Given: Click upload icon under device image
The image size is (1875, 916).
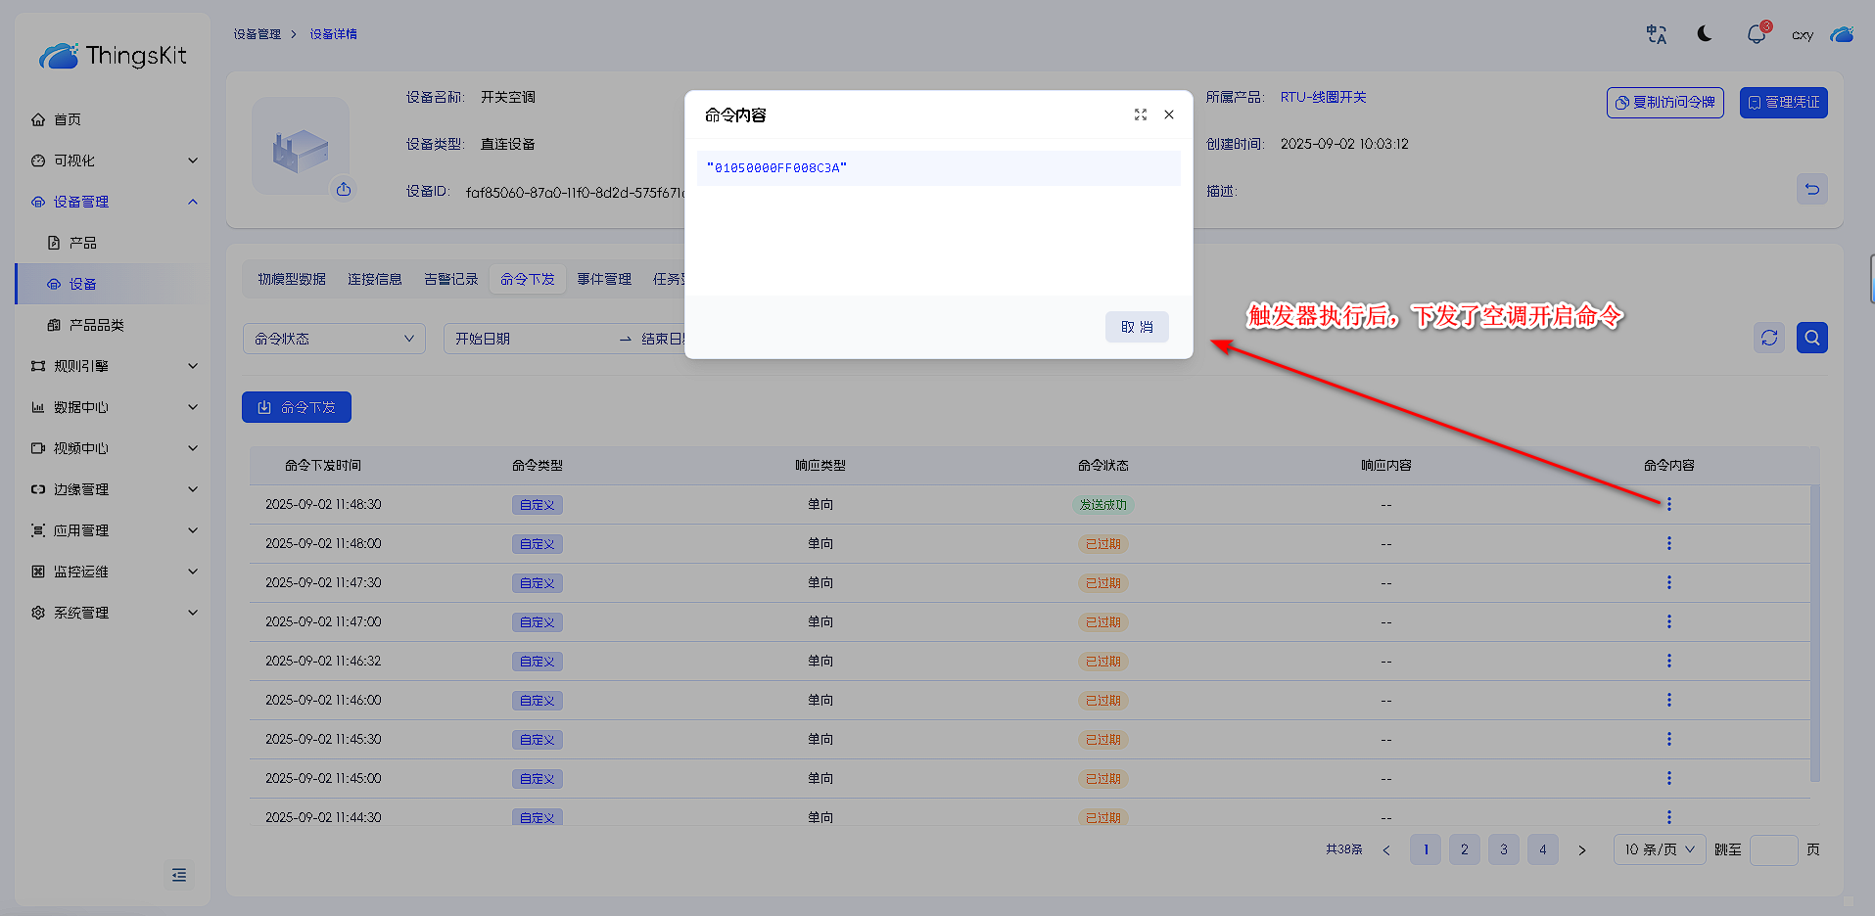Looking at the screenshot, I should [x=344, y=190].
